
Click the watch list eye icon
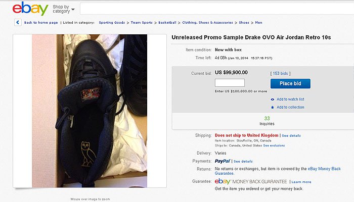tap(273, 99)
